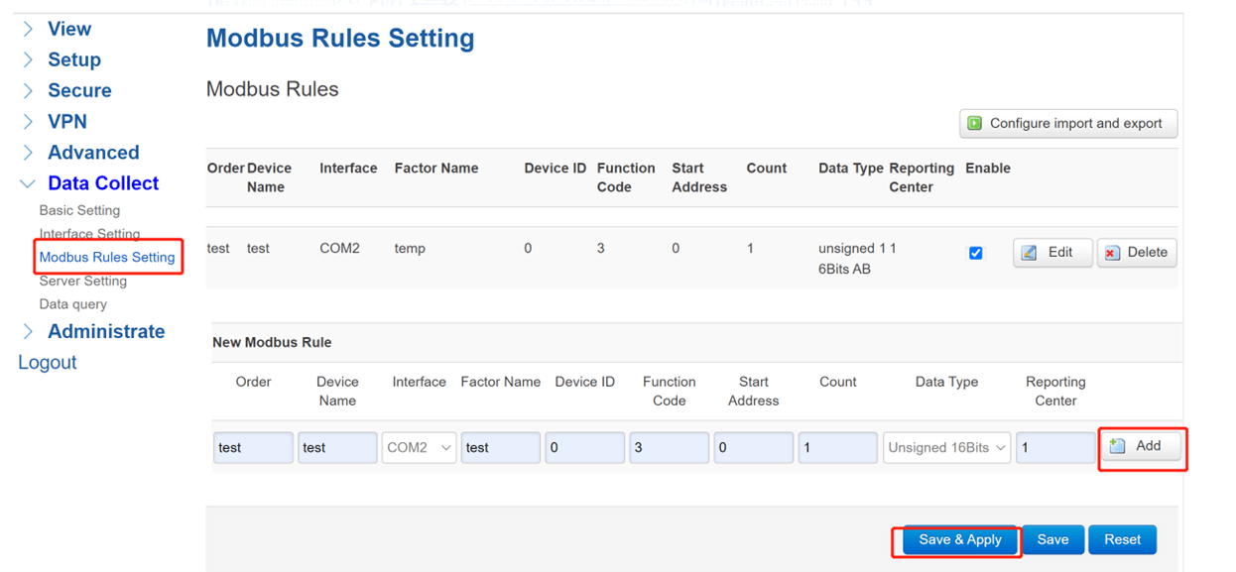Click the 'unsigned 16Bits AB' data type cell
Viewport: 1236px width, 572px height.
852,259
